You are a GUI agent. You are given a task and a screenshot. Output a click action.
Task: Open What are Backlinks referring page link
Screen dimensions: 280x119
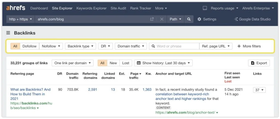point(30,94)
